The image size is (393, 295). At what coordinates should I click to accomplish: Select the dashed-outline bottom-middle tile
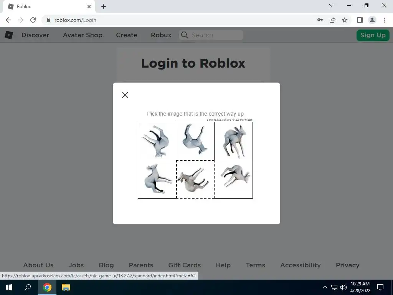click(195, 179)
